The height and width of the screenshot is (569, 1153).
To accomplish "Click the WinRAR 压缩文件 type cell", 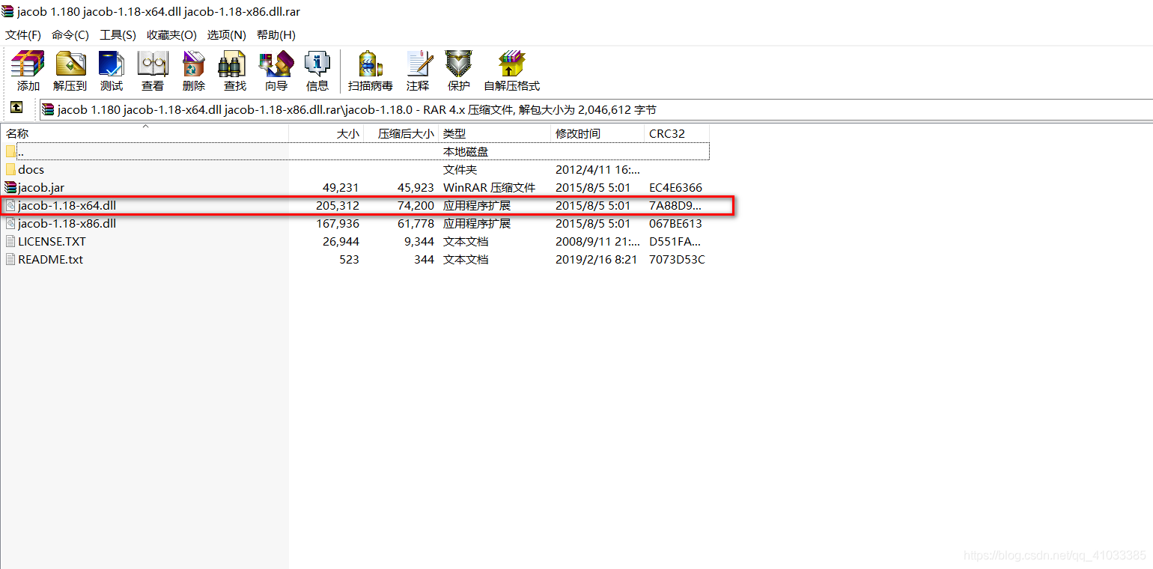I will (x=490, y=188).
